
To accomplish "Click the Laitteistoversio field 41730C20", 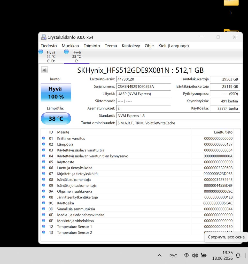I will 143,79.
